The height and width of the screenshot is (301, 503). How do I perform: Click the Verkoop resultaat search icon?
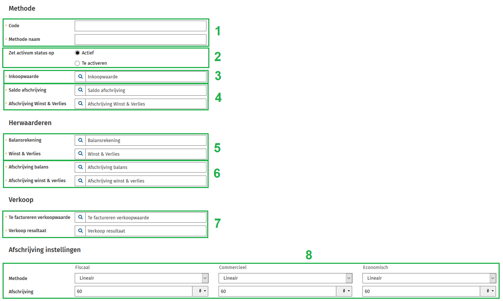coord(80,231)
